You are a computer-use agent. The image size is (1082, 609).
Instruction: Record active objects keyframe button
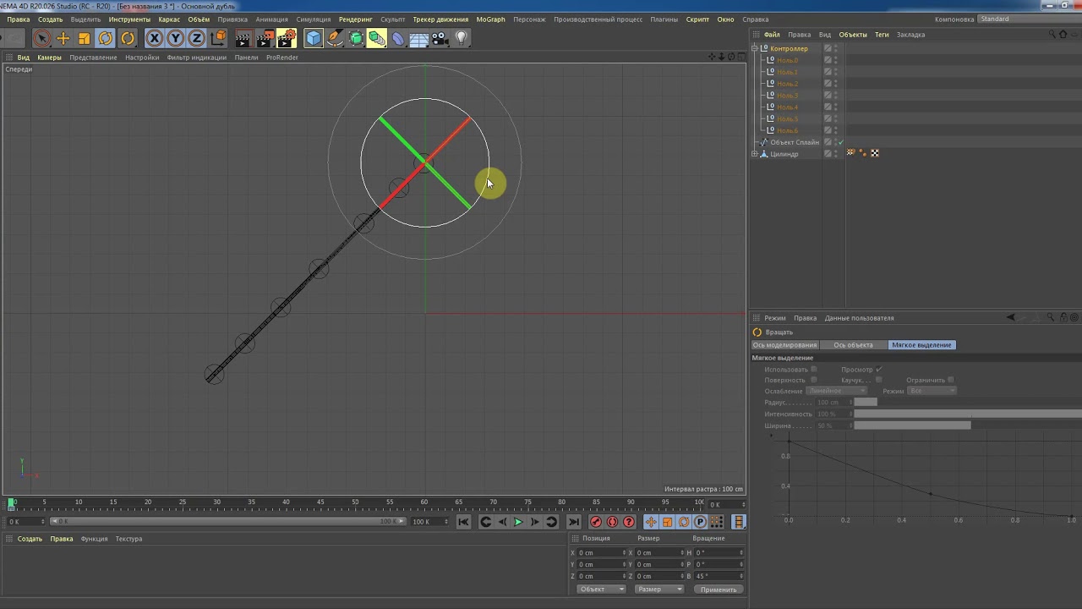tap(596, 522)
